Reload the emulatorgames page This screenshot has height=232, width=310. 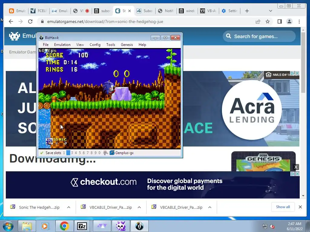[30, 21]
